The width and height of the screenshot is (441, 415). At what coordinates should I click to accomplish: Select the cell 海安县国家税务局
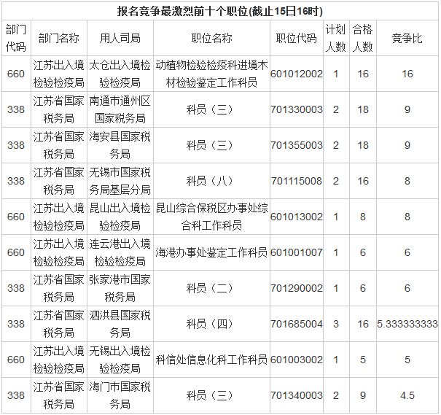click(x=120, y=145)
